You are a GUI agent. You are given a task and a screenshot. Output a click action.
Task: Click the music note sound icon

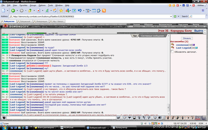pyautogui.click(x=149, y=118)
